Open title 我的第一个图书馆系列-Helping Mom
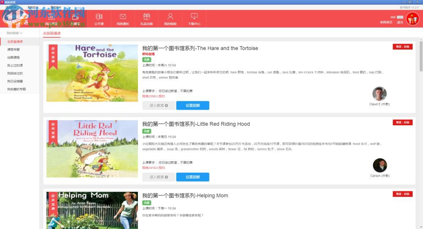Viewport: 423px width, 229px height. click(x=185, y=196)
